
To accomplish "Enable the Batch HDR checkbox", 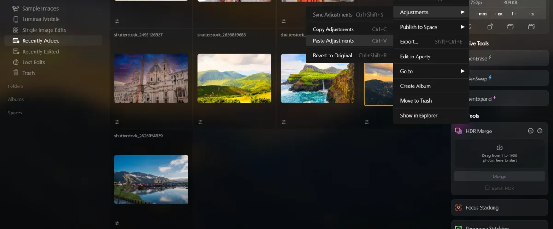I will click(x=487, y=188).
